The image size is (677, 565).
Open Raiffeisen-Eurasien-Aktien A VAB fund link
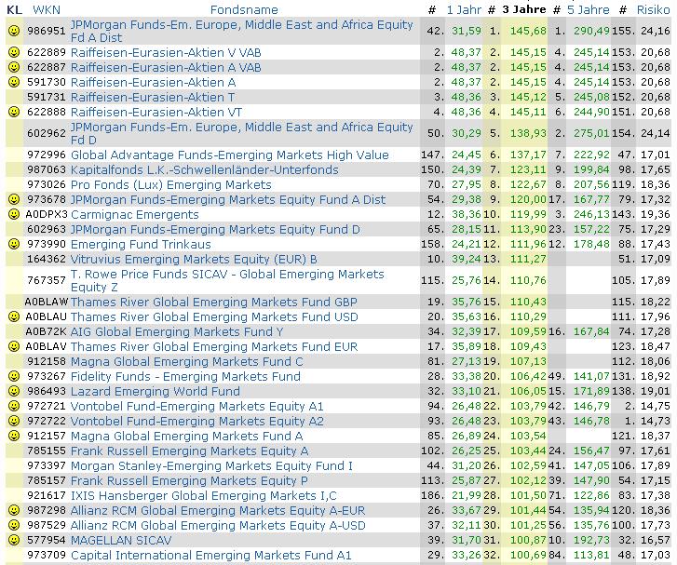coord(166,67)
